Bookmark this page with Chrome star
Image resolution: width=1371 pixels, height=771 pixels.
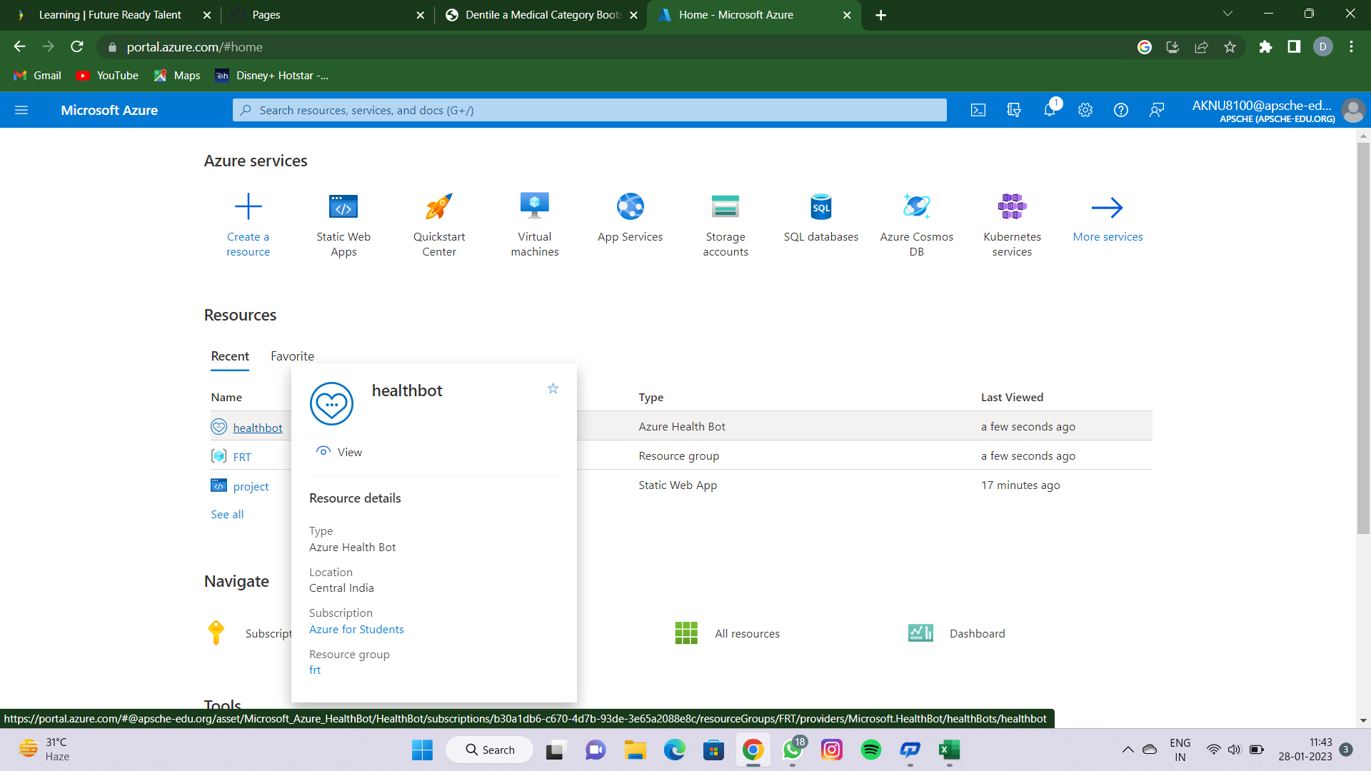1230,47
